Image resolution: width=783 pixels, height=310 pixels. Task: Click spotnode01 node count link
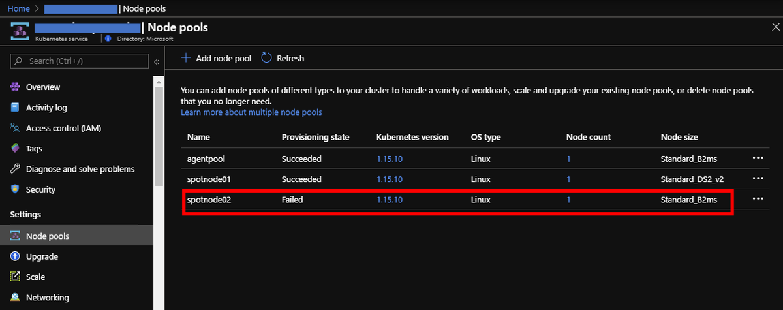coord(568,179)
